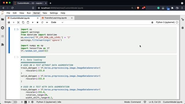The width and height of the screenshot is (185, 104).
Task: Restart kernel and run all cells
Action: tap(47, 23)
